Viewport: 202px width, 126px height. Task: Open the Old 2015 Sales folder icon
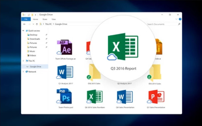[x=95, y=73]
